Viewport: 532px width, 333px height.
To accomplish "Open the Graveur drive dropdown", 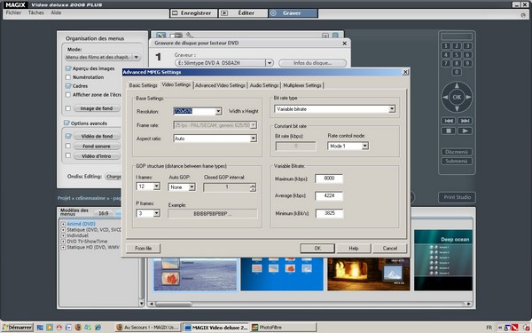I will [x=270, y=63].
